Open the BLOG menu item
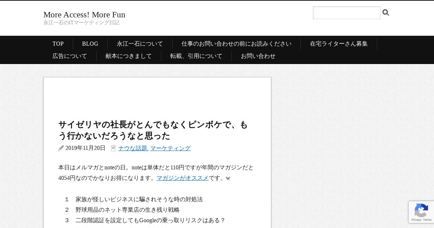Image resolution: width=434 pixels, height=228 pixels. pos(90,44)
